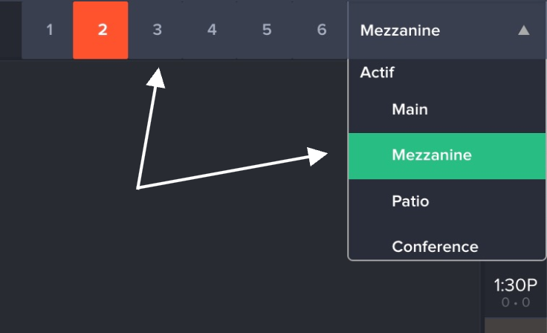Select the Conference room option
547x333 pixels.
pyautogui.click(x=435, y=246)
